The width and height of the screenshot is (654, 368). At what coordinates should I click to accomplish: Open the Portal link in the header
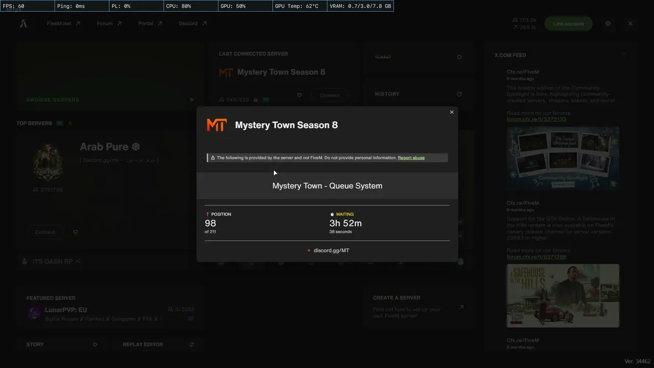[150, 24]
